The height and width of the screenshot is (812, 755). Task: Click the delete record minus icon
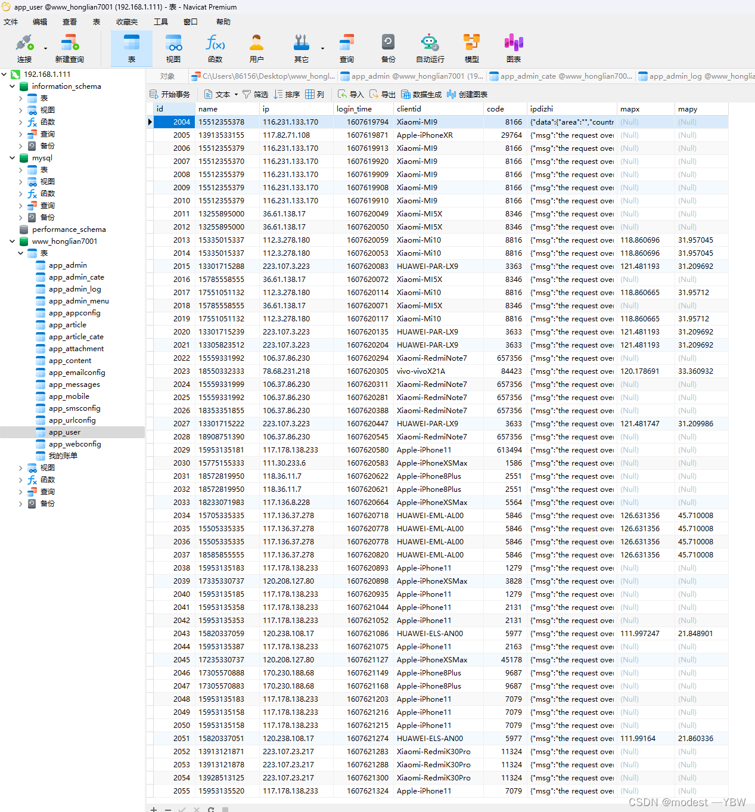(168, 808)
